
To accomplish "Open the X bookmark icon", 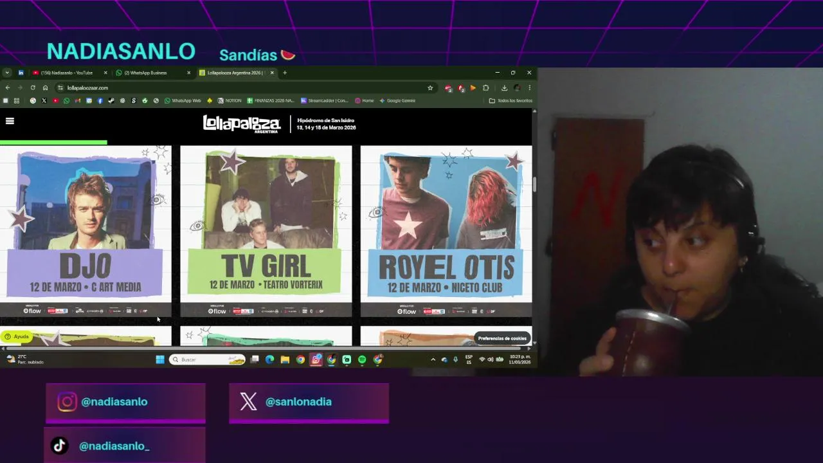I will (44, 100).
